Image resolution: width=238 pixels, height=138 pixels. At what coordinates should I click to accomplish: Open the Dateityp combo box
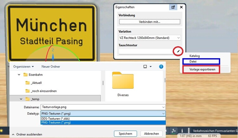[x=103, y=114]
